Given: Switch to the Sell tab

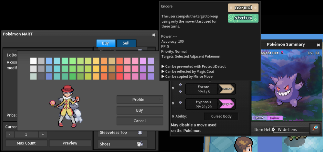Looking at the screenshot, I should click(x=126, y=43).
